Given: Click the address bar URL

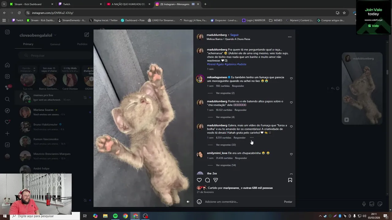Looking at the screenshot, I should [x=53, y=13].
